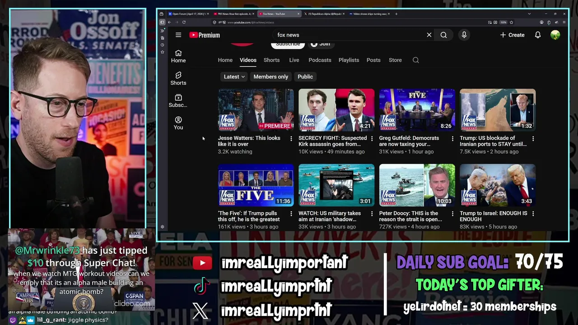Open more options for Jesse Watters video
The image size is (578, 325).
(x=291, y=139)
